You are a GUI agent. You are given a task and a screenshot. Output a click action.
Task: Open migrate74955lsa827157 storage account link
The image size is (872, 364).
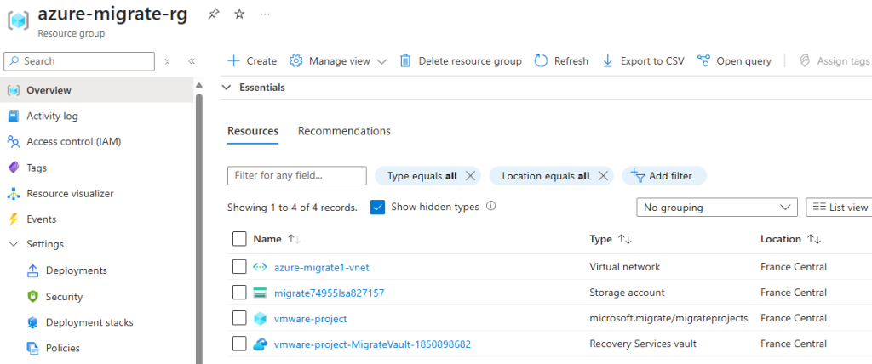[330, 293]
